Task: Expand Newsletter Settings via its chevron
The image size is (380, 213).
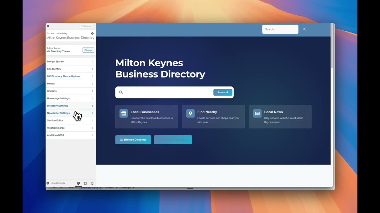Action: pos(92,113)
